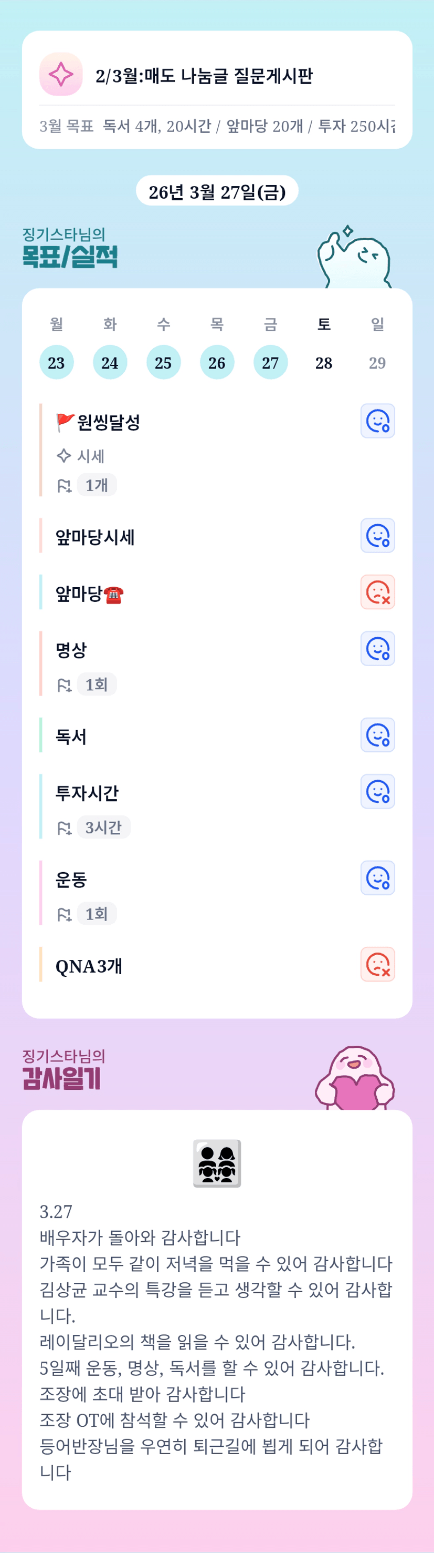Click the smiley status icon for 독서
Viewport: 434px width, 1553px height.
[377, 735]
